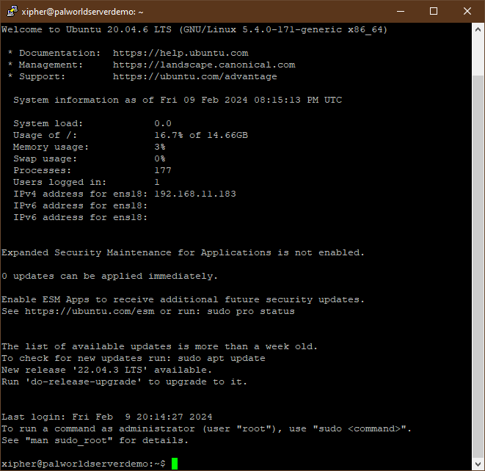This screenshot has width=485, height=471.
Task: Click the kernel version 5.4.0-171-generic
Action: tap(292, 29)
